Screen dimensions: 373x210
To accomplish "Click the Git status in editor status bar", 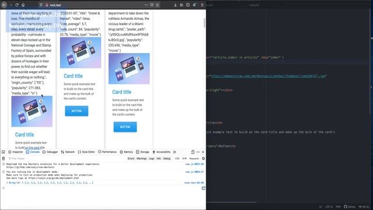I will 364,206.
